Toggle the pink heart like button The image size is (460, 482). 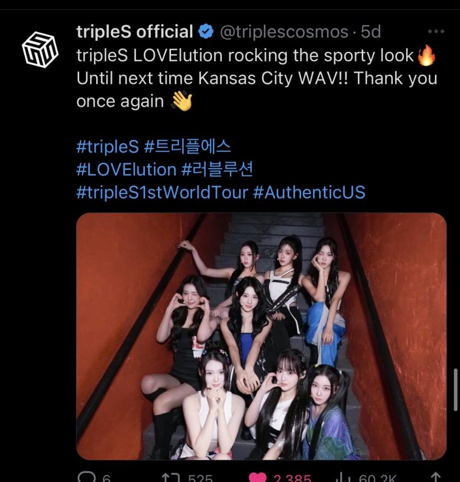(x=257, y=478)
